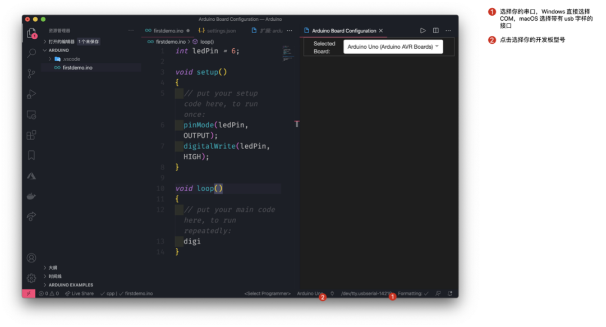Click firstdemo.ino in the status bar
The image size is (606, 327).
[x=136, y=293]
